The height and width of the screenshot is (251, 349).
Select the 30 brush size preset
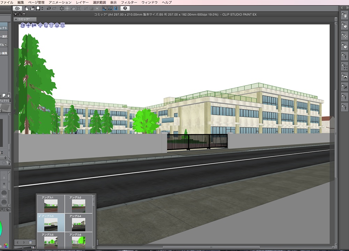click(x=4, y=194)
